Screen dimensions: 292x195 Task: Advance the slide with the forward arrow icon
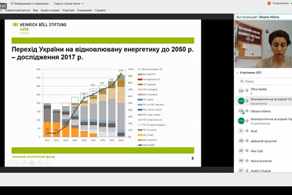click(x=16, y=163)
